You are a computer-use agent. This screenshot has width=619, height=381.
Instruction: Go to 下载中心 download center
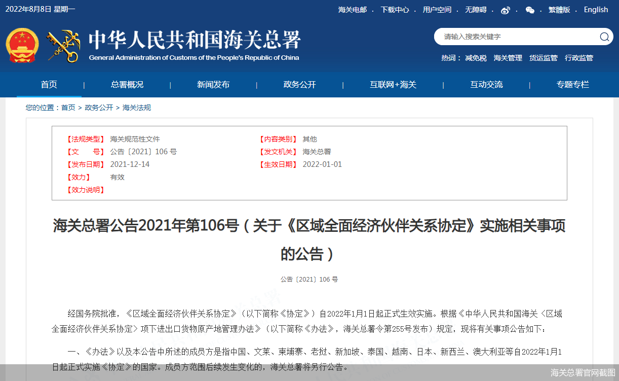click(x=395, y=10)
